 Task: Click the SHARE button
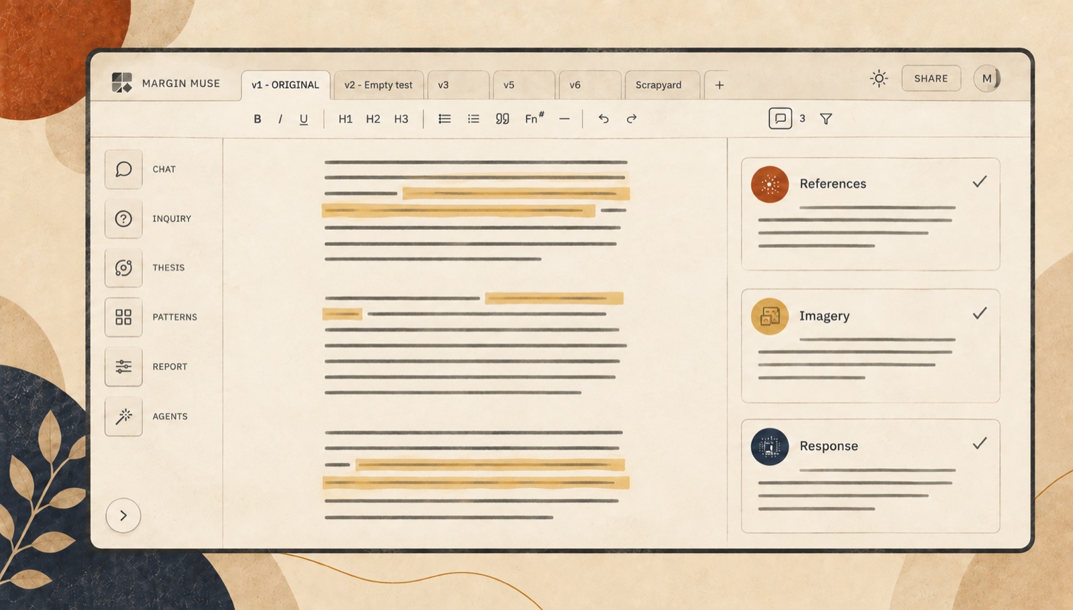click(931, 78)
